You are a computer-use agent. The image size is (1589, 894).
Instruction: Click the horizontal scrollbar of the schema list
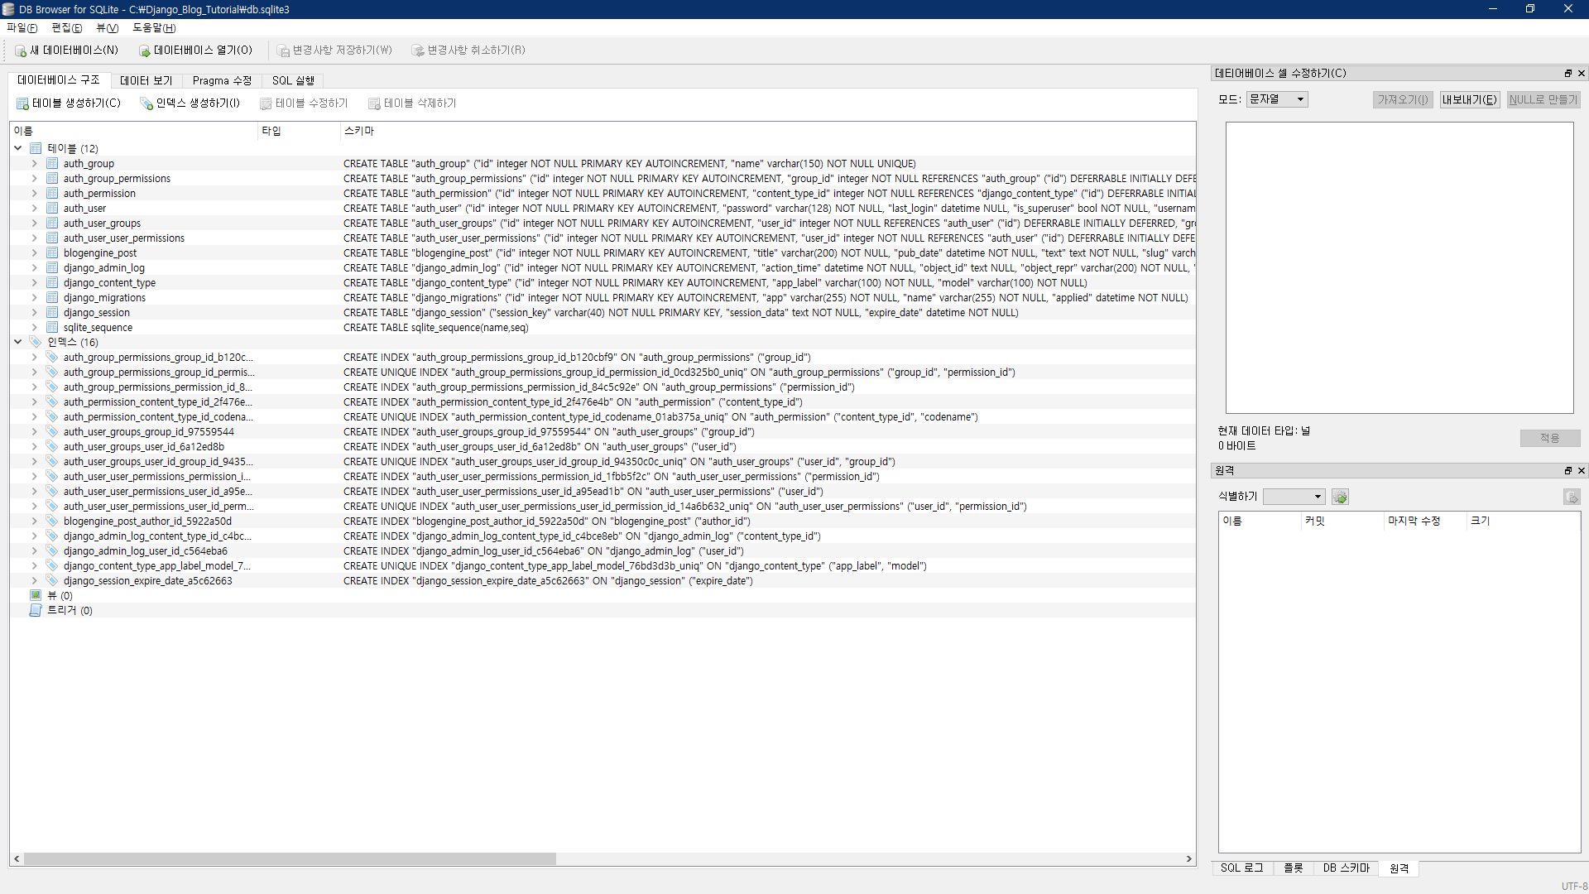290,859
